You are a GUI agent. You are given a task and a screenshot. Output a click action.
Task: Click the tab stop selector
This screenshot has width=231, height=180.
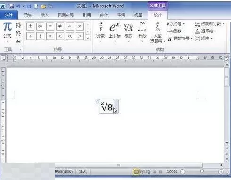pos(3,58)
